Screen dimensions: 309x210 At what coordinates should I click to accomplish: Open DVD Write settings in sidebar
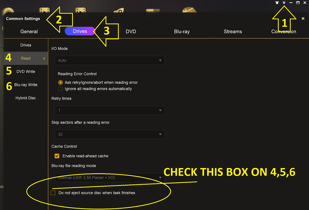[x=26, y=72]
